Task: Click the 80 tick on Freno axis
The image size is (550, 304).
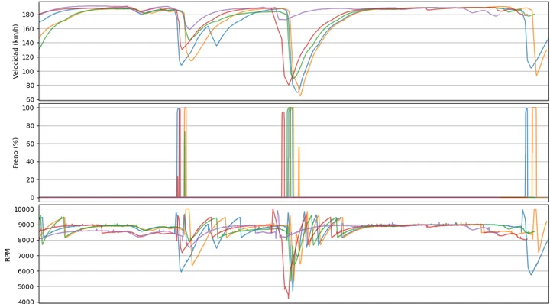Action: [31, 125]
